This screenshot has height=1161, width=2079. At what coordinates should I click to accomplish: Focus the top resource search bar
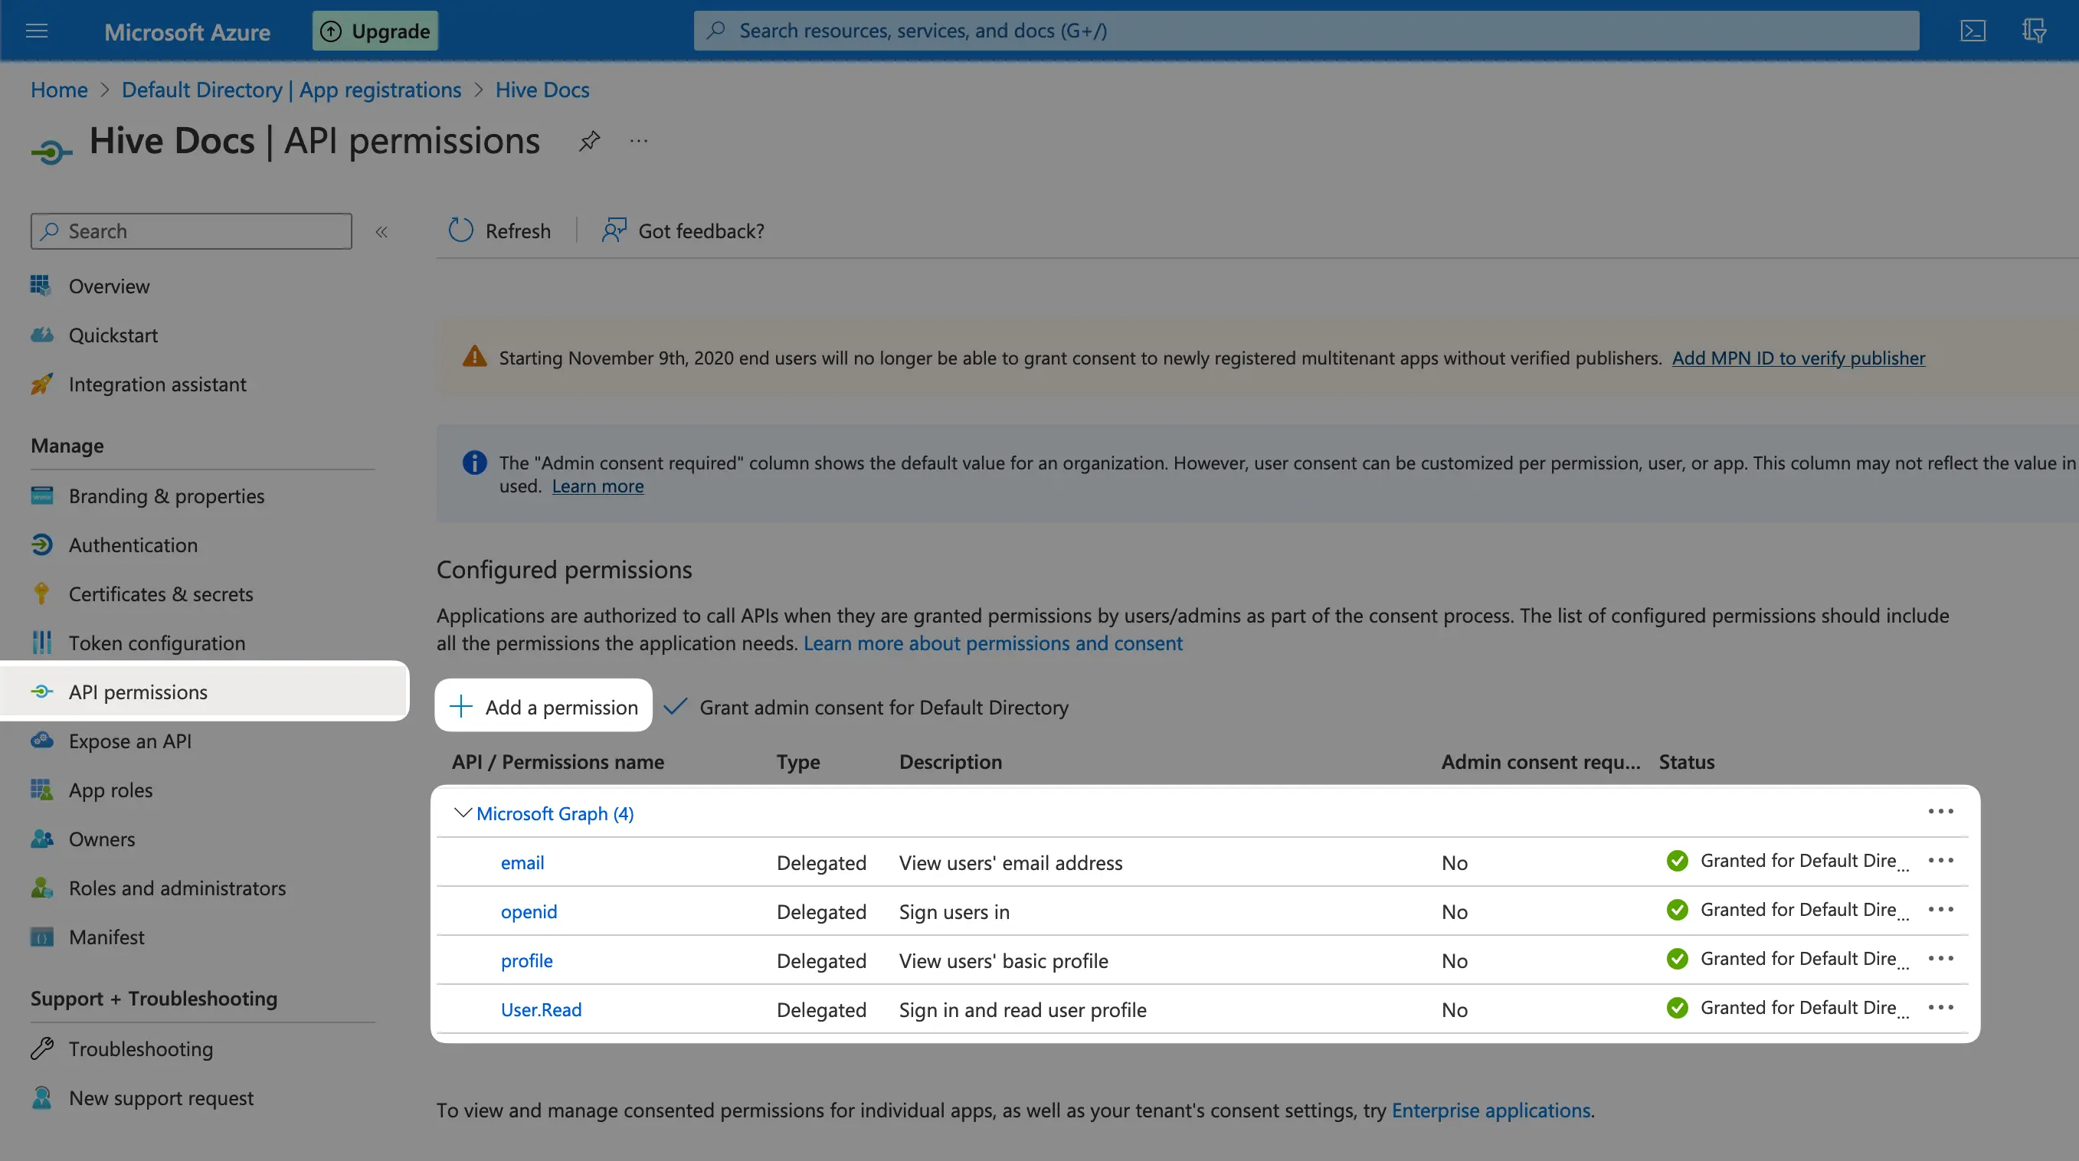(x=1306, y=31)
